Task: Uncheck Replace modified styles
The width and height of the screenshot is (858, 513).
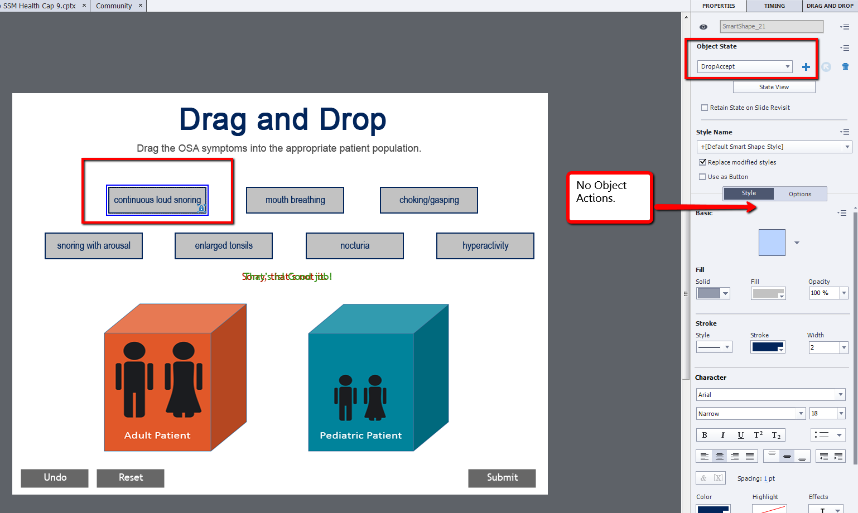Action: tap(703, 162)
